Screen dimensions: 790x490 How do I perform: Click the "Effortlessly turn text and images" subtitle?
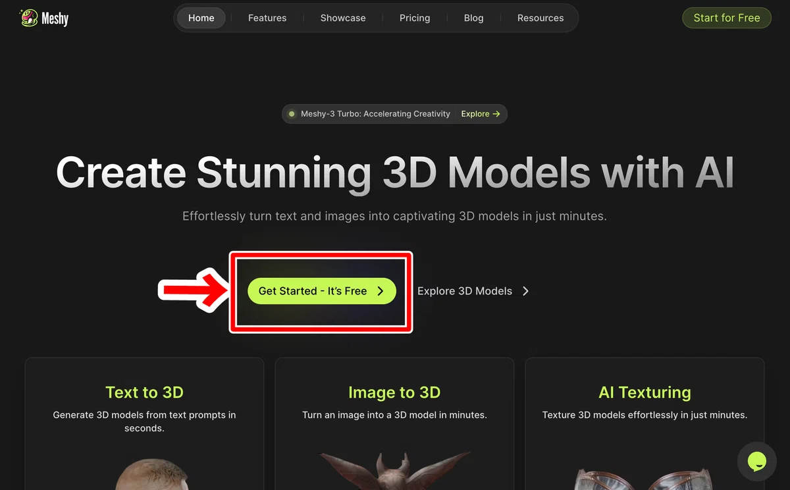pyautogui.click(x=394, y=216)
